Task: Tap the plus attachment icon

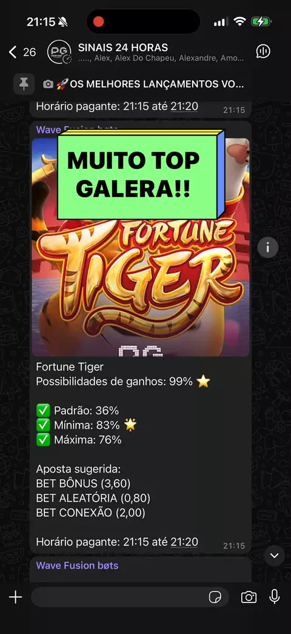Action: pyautogui.click(x=15, y=597)
